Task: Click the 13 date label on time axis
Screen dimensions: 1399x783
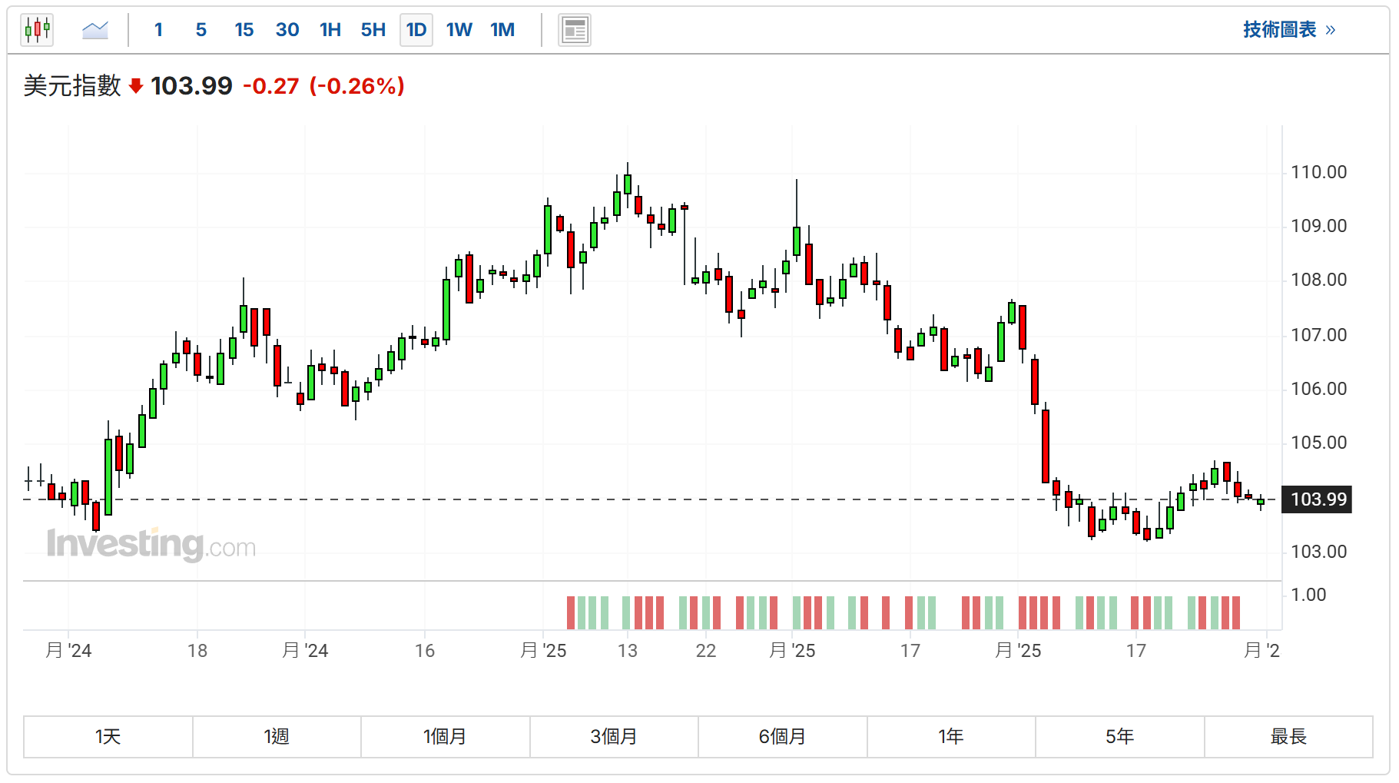Action: [628, 651]
